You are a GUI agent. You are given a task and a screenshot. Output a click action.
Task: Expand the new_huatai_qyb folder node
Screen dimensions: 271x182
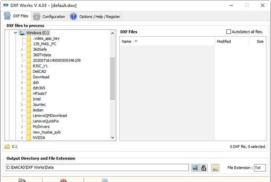click(22, 132)
